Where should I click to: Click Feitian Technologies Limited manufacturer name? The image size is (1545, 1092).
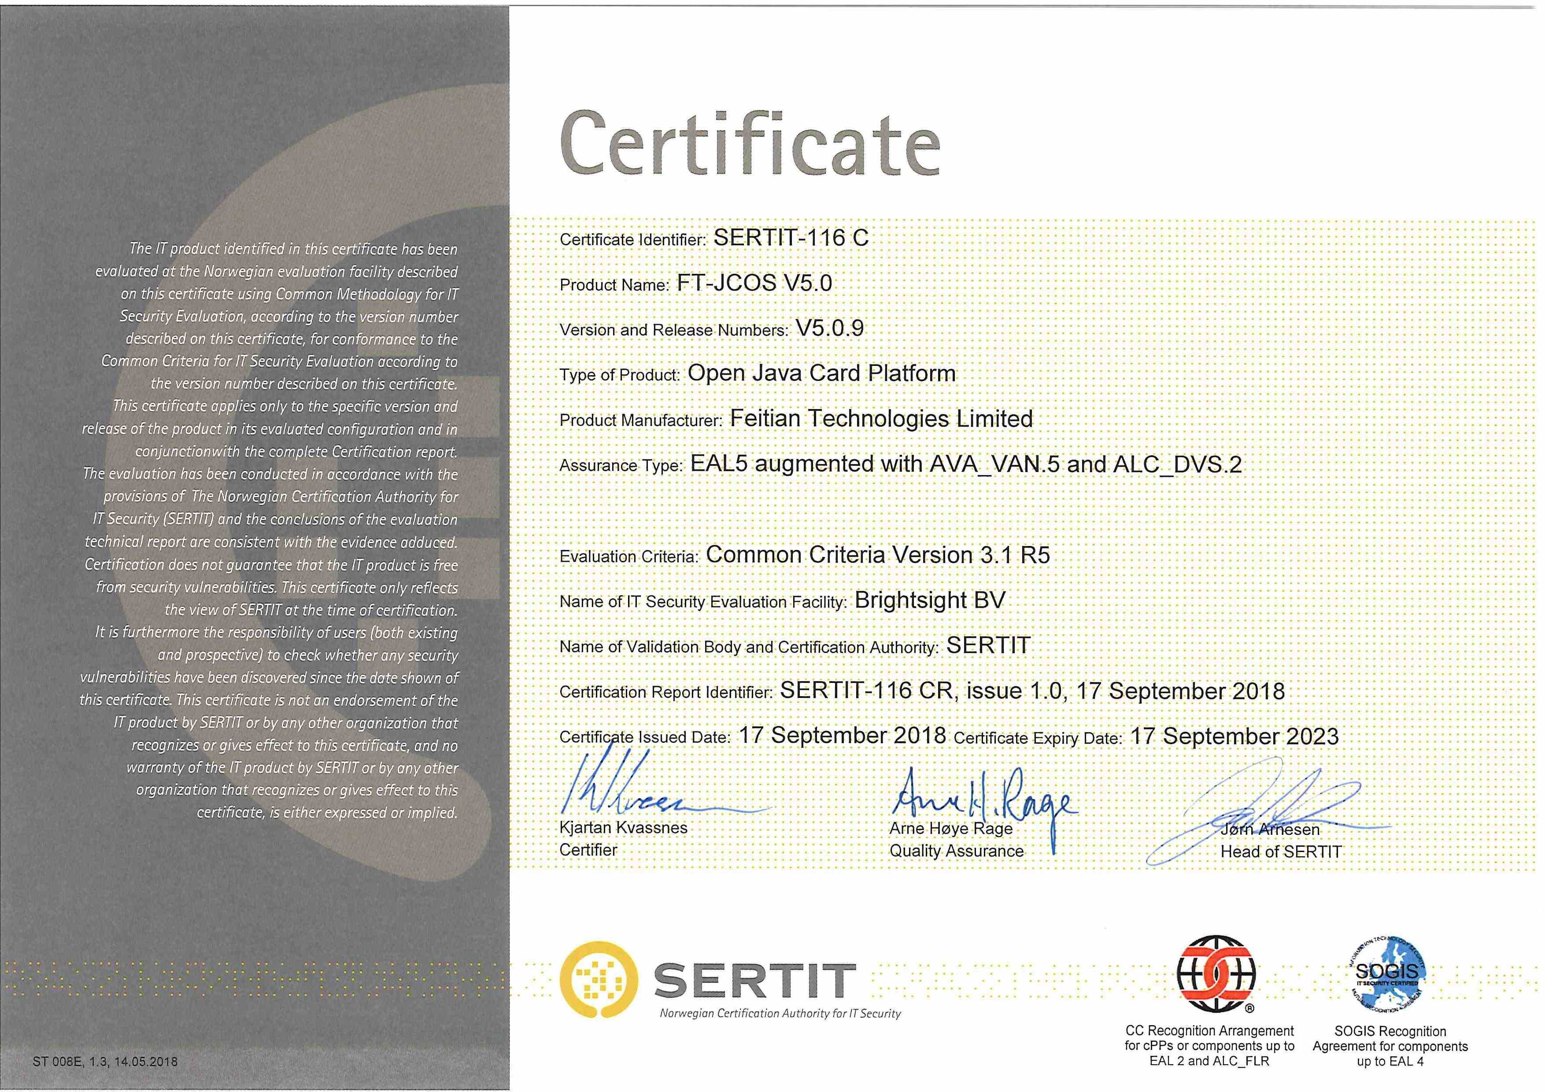pos(882,418)
